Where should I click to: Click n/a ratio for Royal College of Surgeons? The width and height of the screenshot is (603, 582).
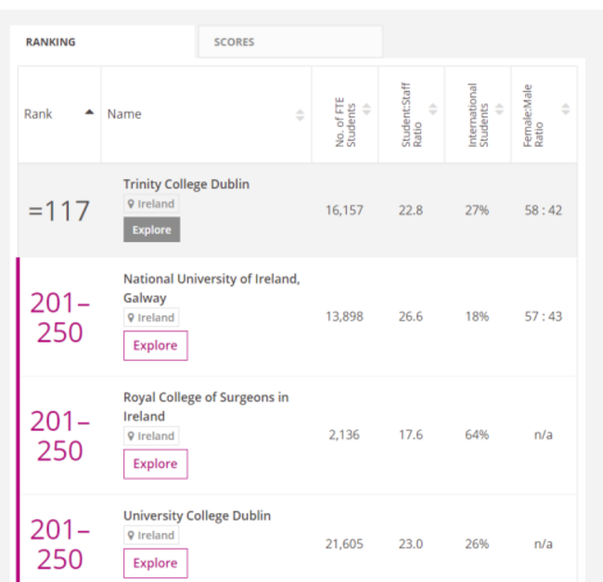point(544,434)
